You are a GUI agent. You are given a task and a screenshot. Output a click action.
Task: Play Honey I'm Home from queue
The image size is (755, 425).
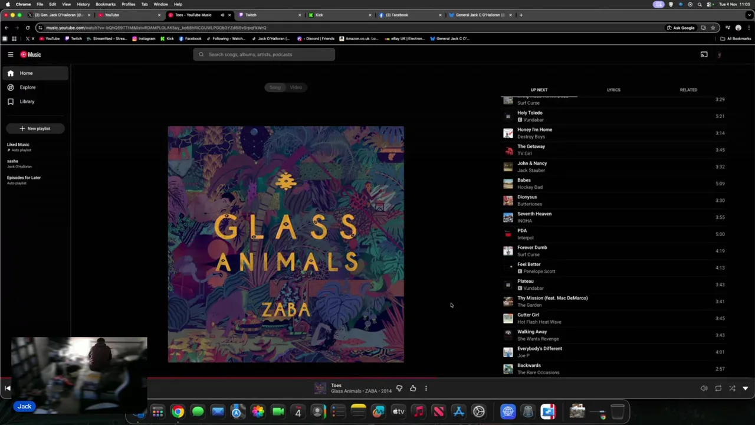(613, 133)
